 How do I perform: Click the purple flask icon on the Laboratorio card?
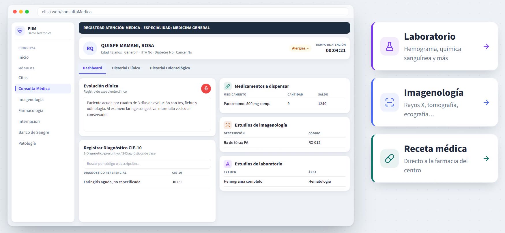point(390,46)
